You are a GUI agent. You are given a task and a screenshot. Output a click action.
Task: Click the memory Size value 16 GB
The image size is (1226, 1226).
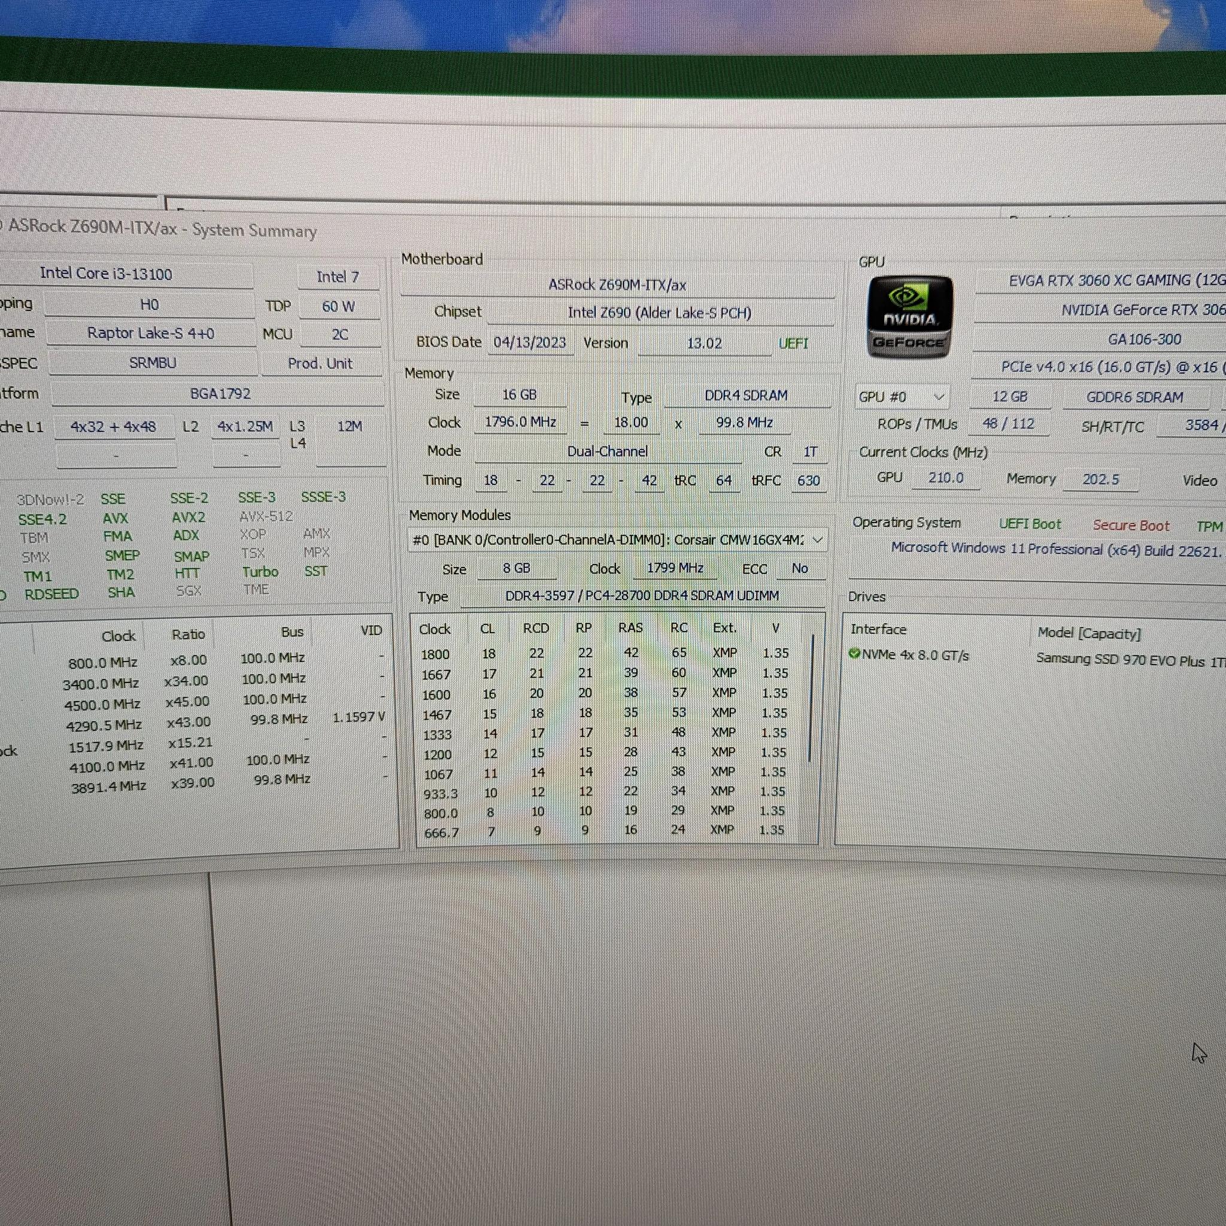click(520, 394)
